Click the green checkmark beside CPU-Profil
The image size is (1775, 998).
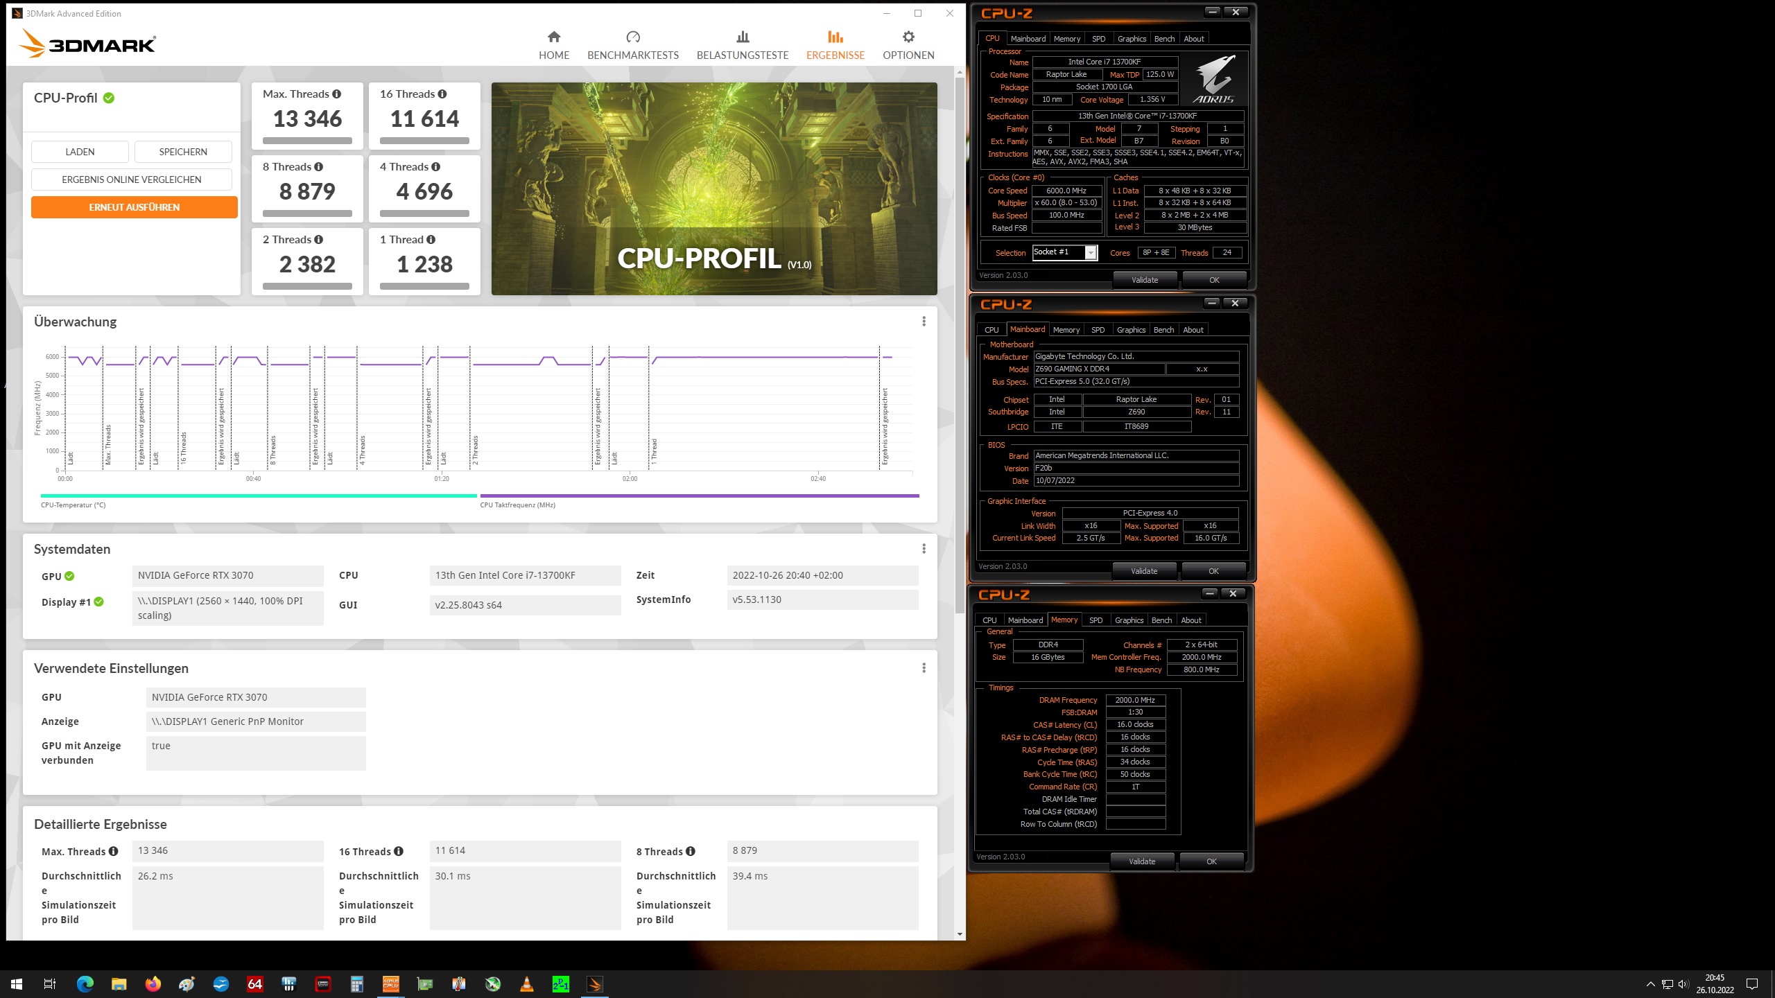(x=109, y=98)
